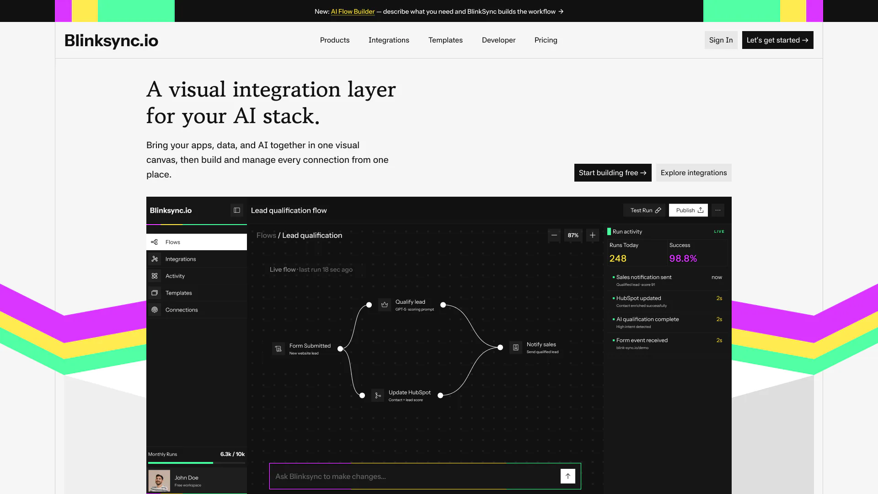Click Explore integrations button
Image resolution: width=878 pixels, height=494 pixels.
(x=694, y=173)
